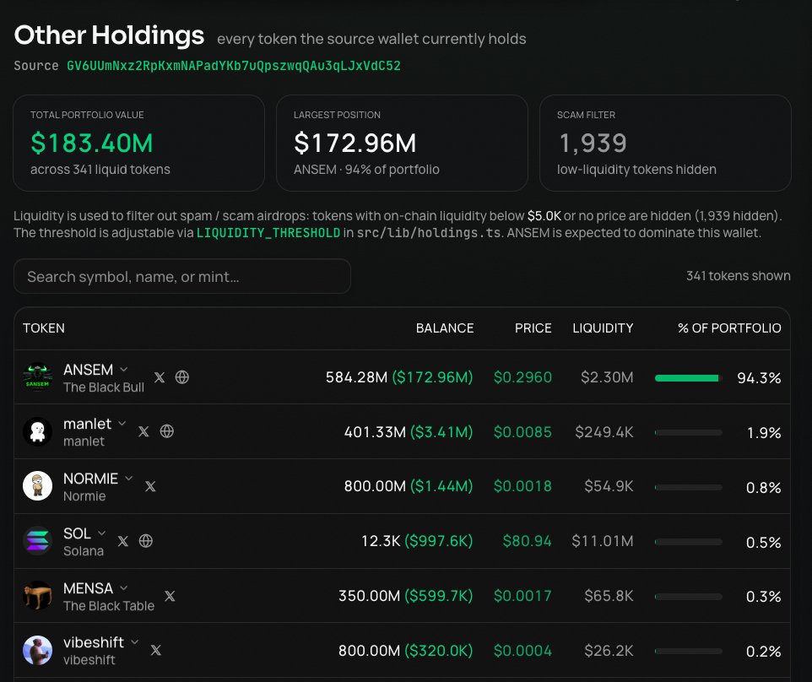Viewport: 812px width, 682px height.
Task: Click ANSEM's 94.3% portfolio bar
Action: click(x=688, y=378)
